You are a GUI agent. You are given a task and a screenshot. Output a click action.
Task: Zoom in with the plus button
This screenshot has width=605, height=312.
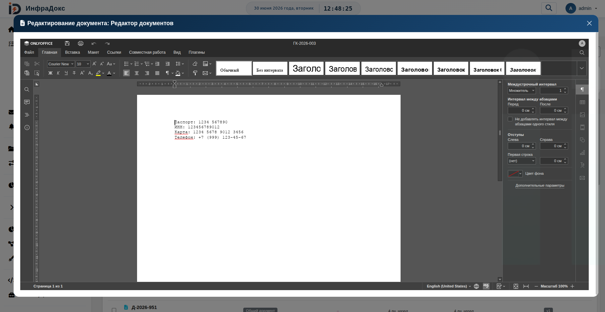pyautogui.click(x=572, y=286)
